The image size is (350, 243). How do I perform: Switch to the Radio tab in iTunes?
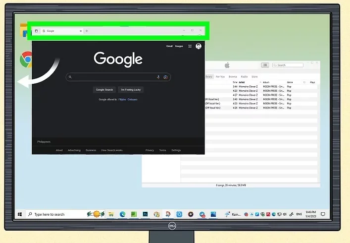click(x=244, y=77)
